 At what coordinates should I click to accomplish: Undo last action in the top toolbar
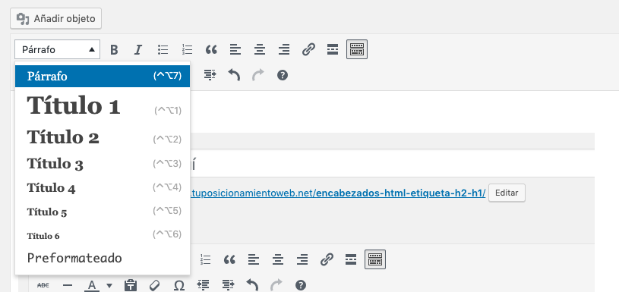tap(234, 75)
